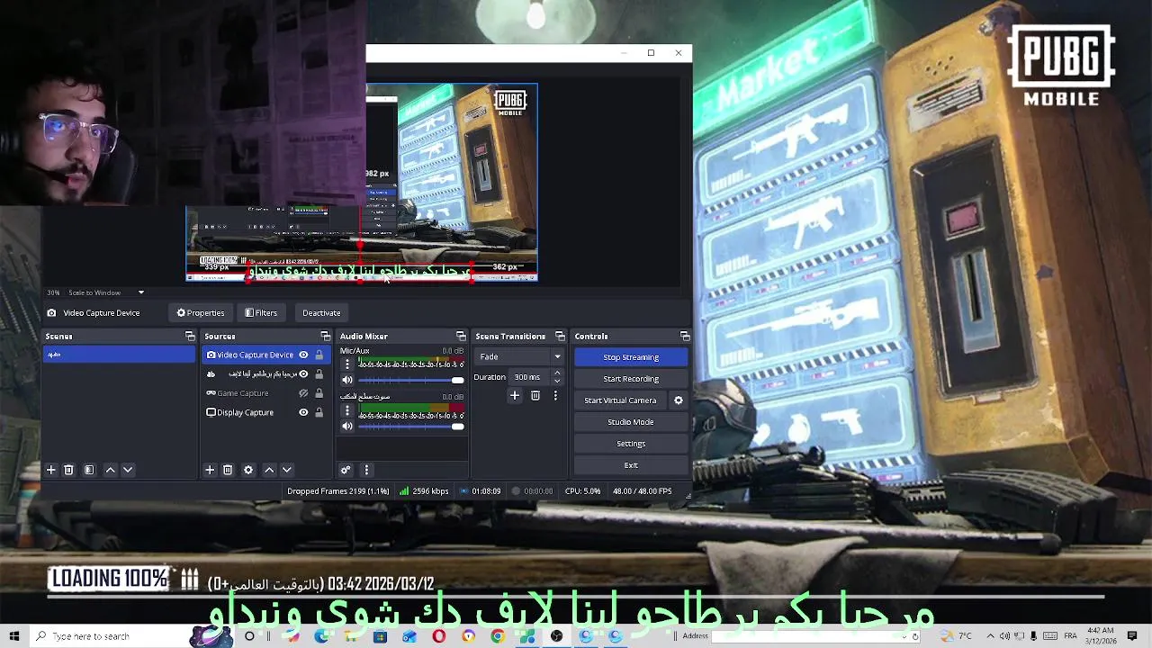Open Audio Mixer bottom options menu dots
This screenshot has width=1152, height=648.
(366, 470)
